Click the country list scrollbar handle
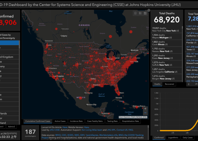198x141 pixels. (x=19, y=44)
